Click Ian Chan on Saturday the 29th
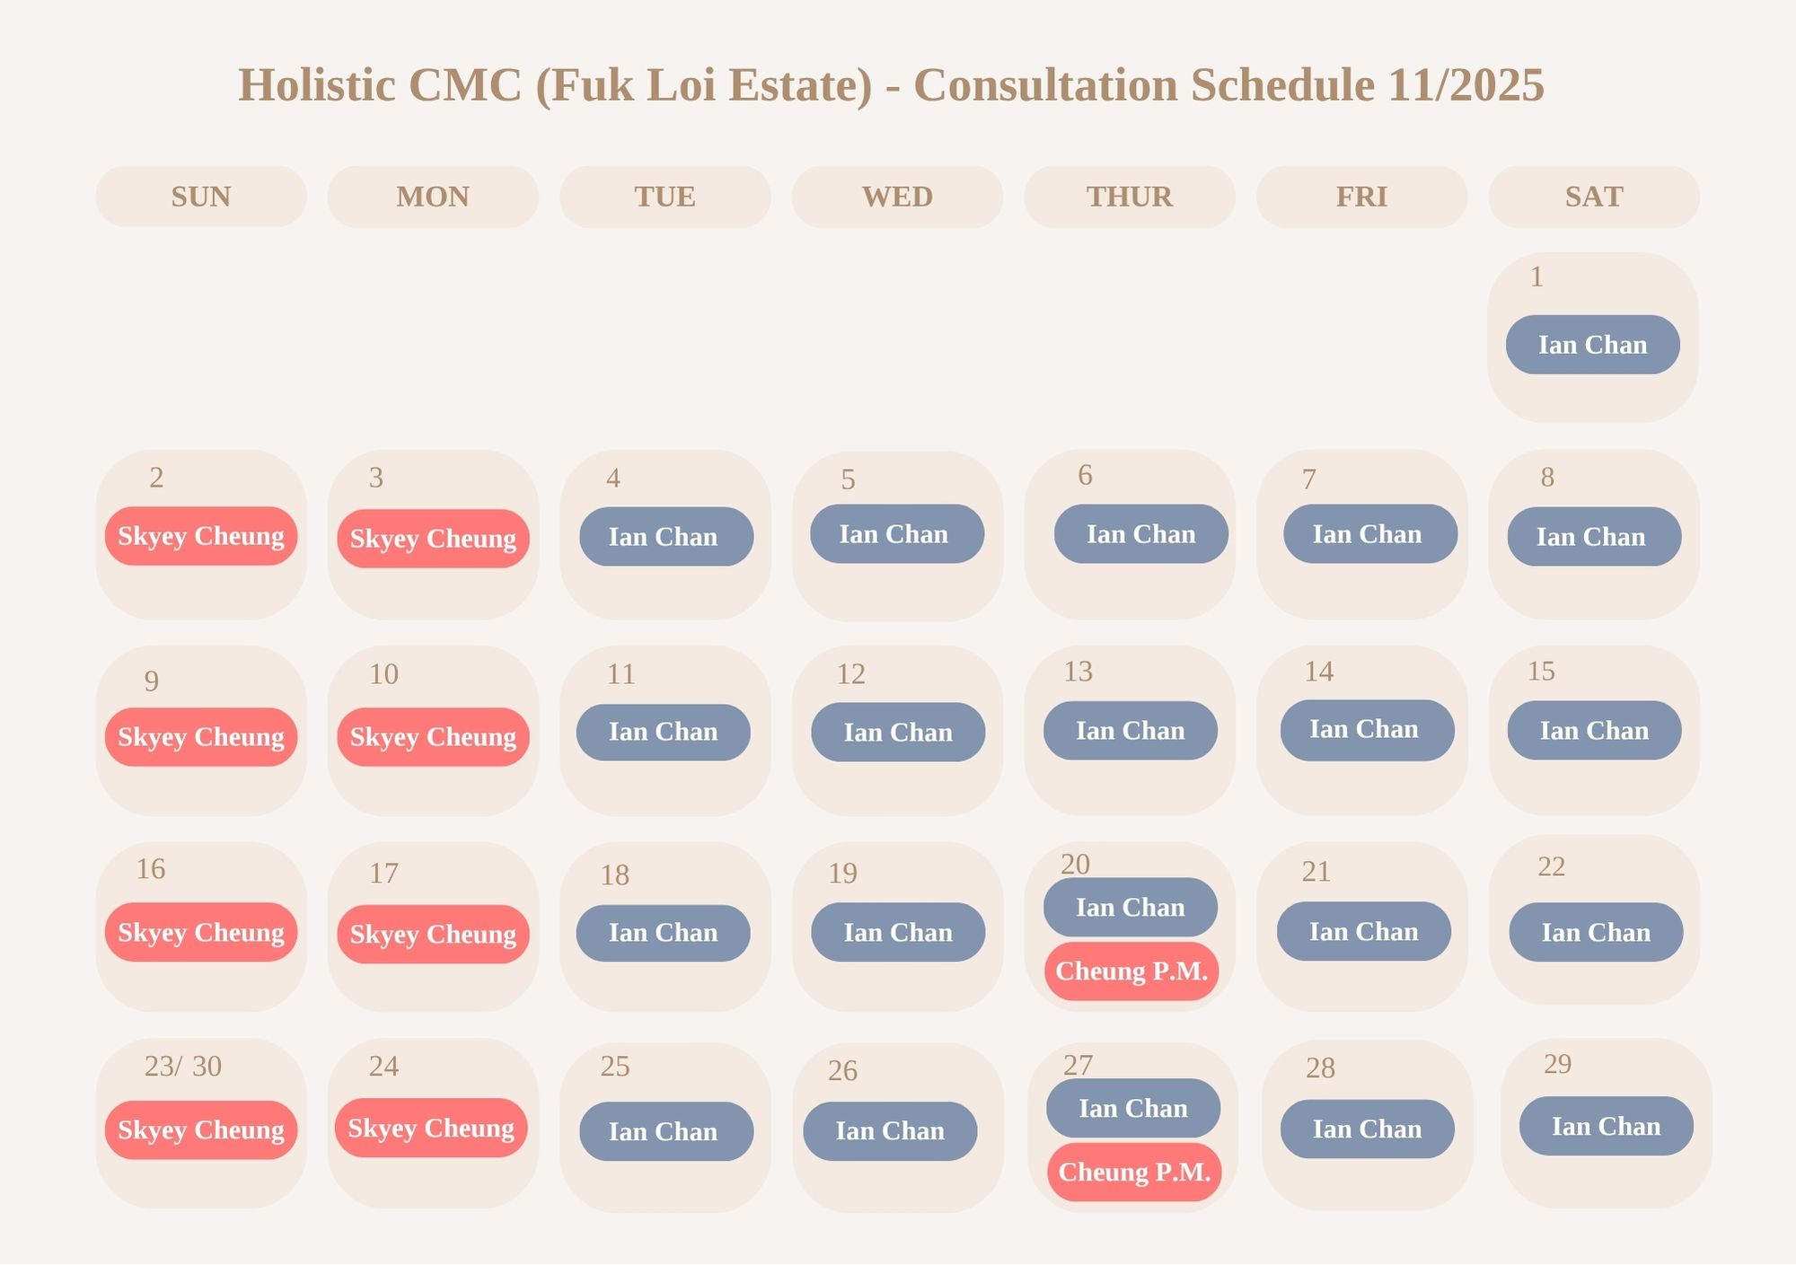This screenshot has width=1796, height=1265. pos(1606,1126)
